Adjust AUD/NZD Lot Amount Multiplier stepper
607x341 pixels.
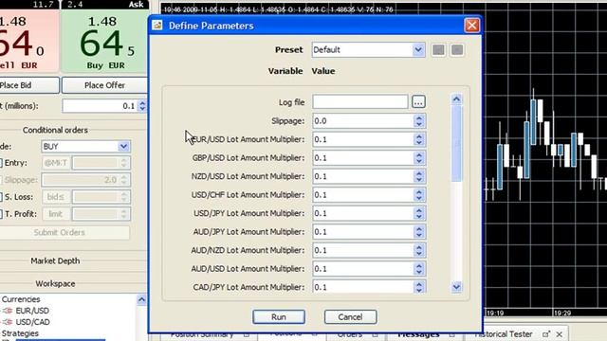coord(419,250)
